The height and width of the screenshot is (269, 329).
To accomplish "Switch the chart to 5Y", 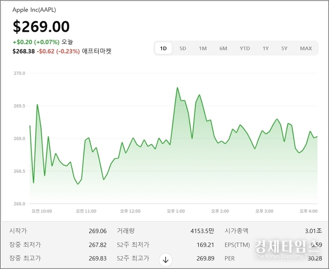I will point(284,48).
